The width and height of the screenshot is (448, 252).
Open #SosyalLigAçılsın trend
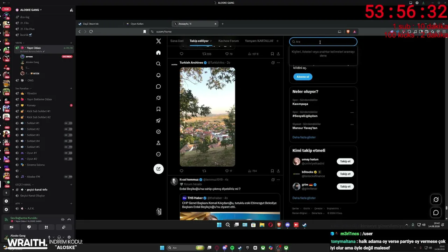tap(305, 116)
